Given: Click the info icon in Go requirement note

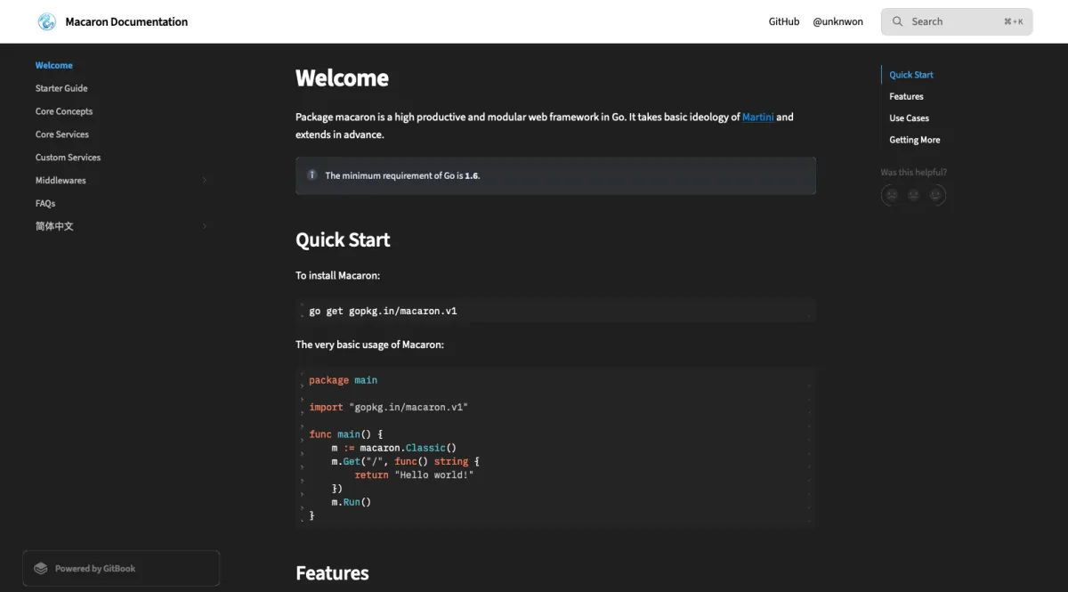Looking at the screenshot, I should click(x=312, y=175).
